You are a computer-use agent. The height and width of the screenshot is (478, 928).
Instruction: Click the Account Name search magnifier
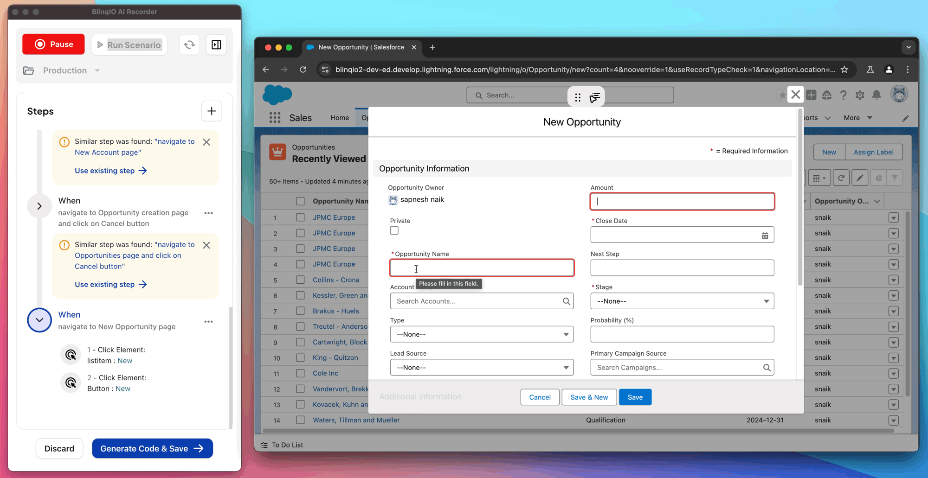tap(566, 301)
